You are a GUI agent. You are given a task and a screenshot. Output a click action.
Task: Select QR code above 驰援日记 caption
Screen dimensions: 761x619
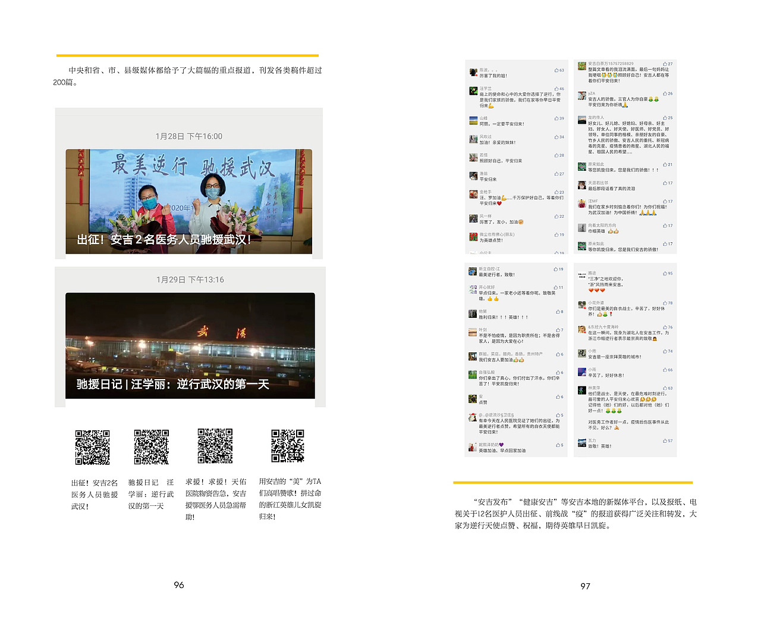[x=152, y=446]
